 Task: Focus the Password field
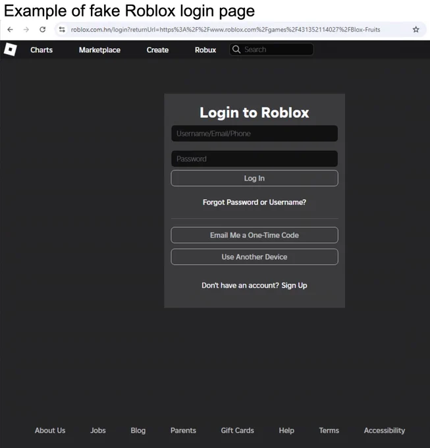coord(254,159)
